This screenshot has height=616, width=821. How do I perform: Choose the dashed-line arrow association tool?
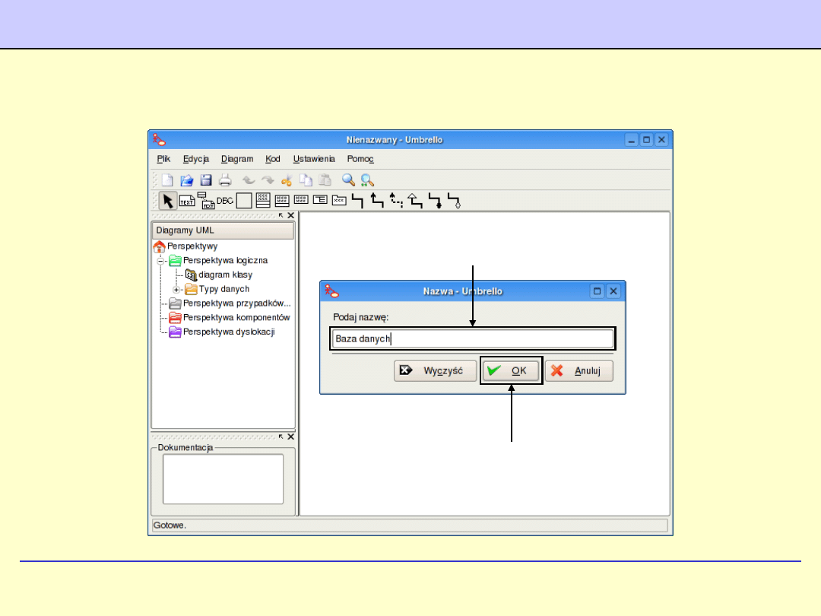pos(396,201)
